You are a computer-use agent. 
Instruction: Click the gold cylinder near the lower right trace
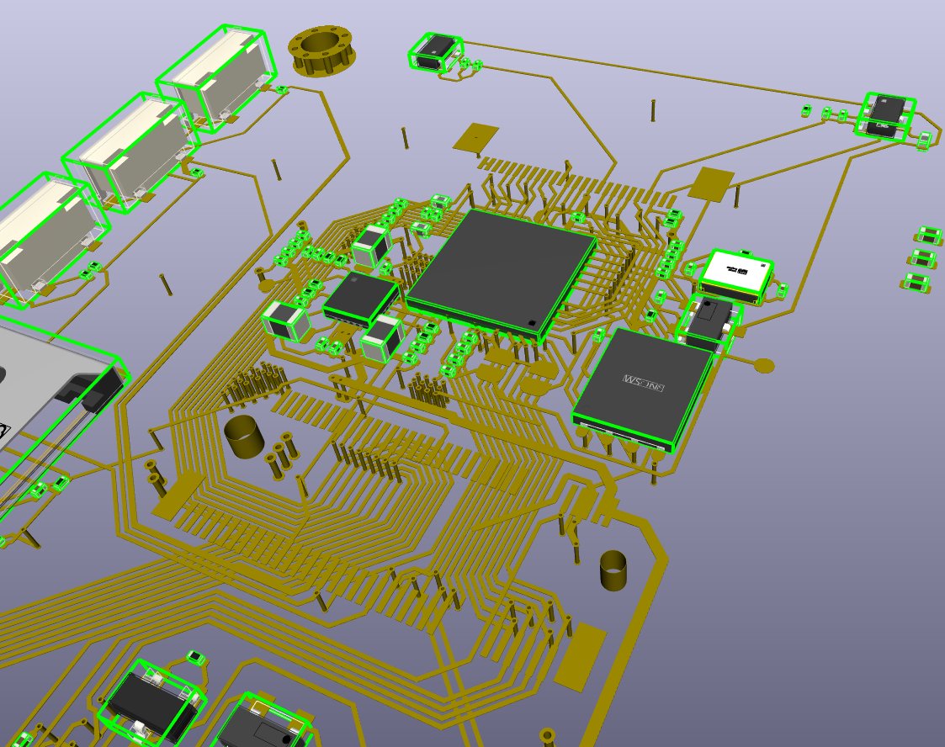pyautogui.click(x=613, y=570)
